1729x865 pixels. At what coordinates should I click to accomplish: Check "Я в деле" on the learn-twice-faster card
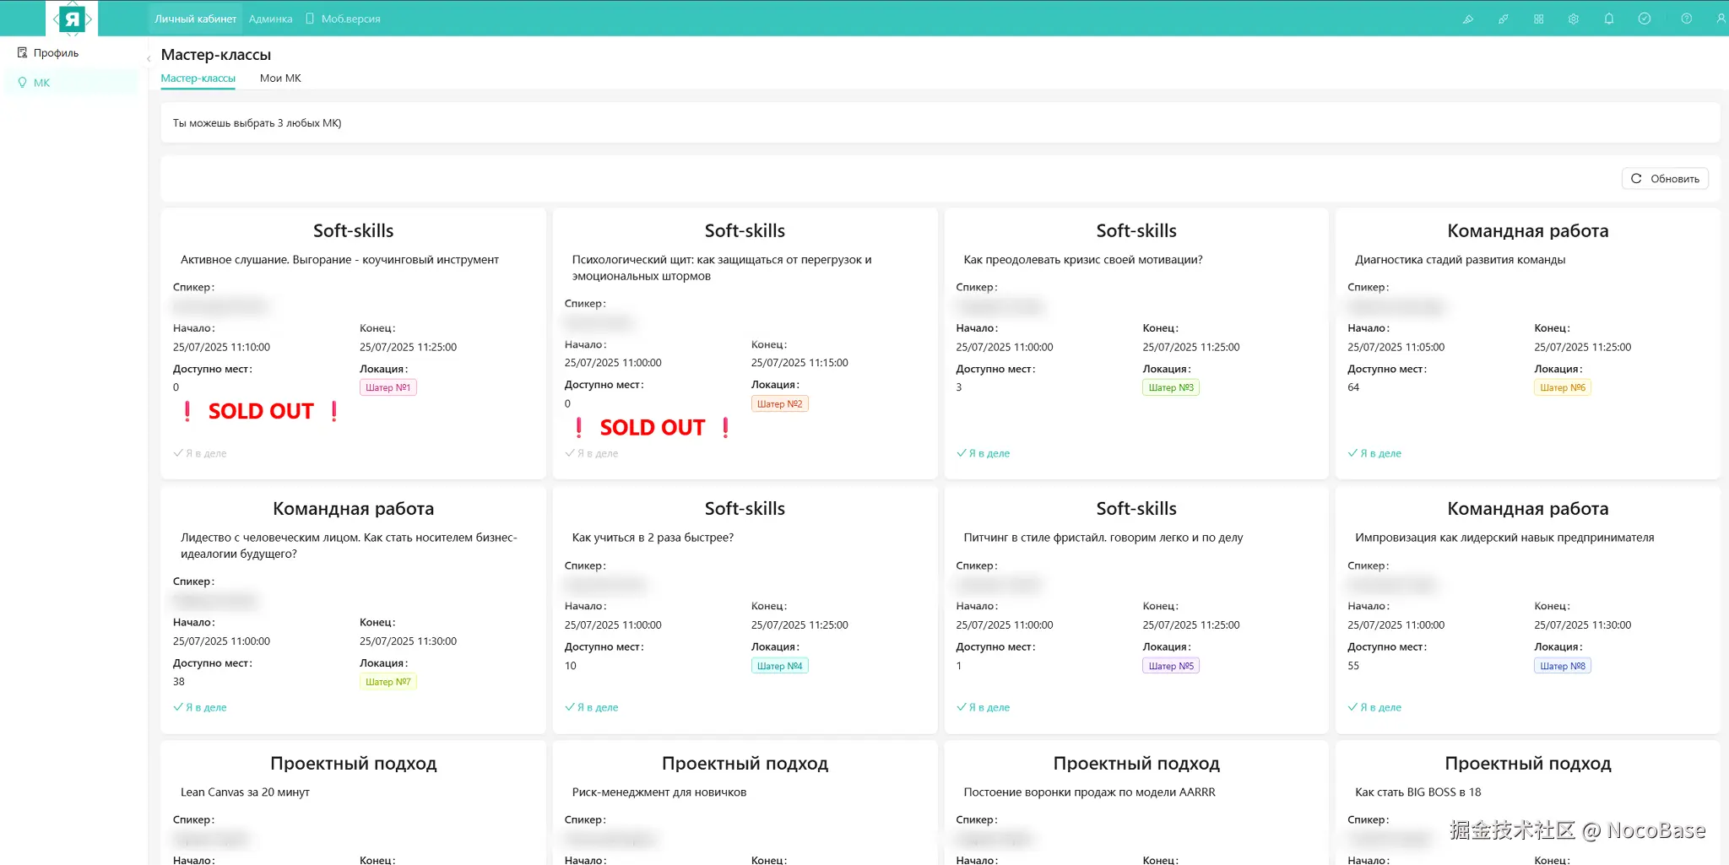tap(592, 707)
